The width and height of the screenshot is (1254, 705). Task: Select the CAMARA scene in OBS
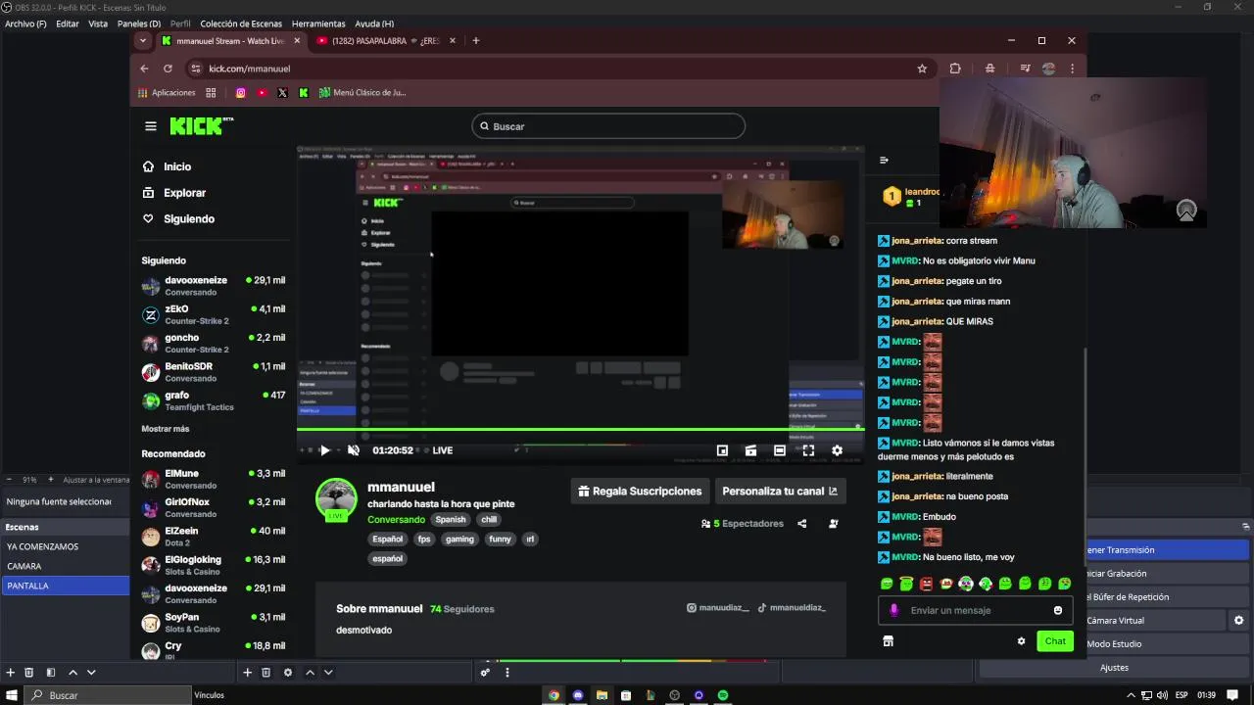[65, 566]
